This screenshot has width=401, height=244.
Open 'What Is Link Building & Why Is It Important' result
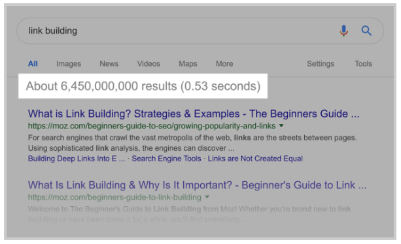click(x=197, y=185)
